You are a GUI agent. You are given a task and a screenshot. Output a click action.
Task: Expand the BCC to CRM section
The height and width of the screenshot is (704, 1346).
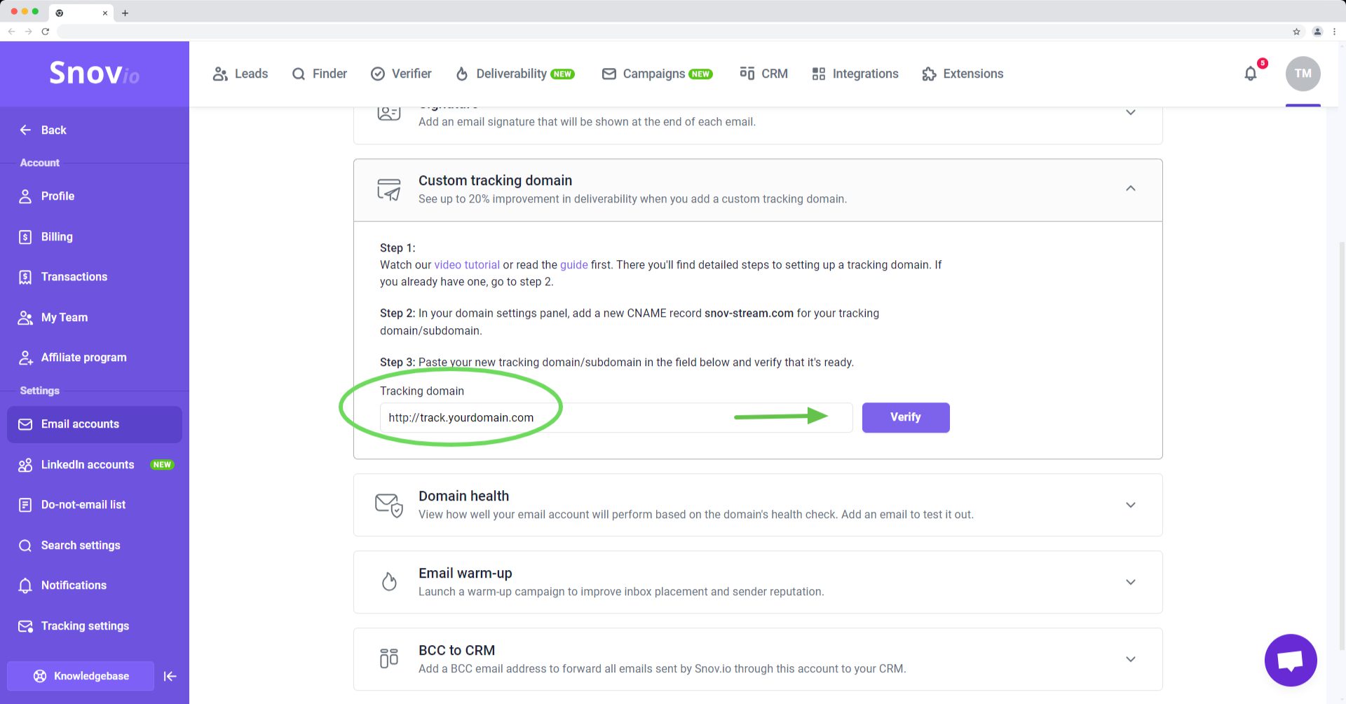click(x=1130, y=659)
